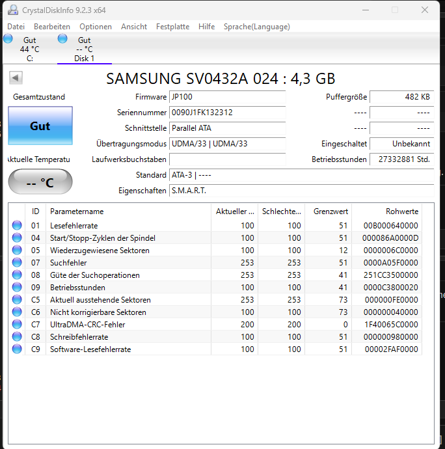445x449 pixels.
Task: Click raw value 251CC3500000
Action: [390, 275]
